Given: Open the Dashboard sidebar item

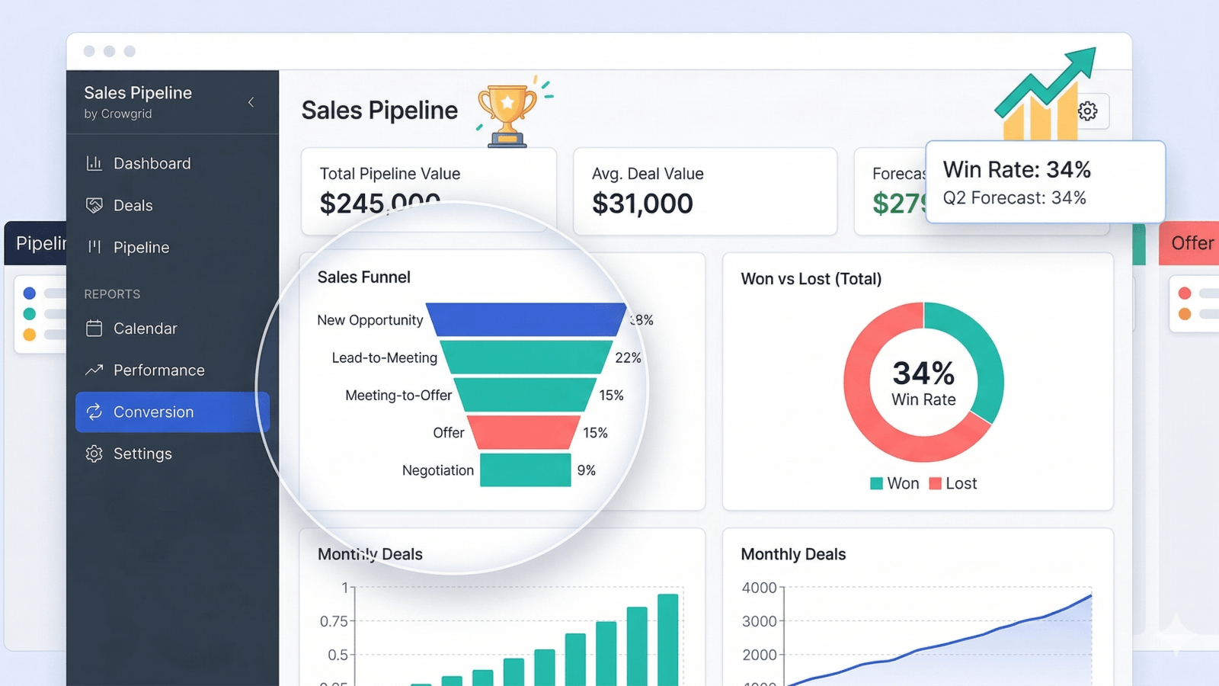Looking at the screenshot, I should (x=172, y=163).
